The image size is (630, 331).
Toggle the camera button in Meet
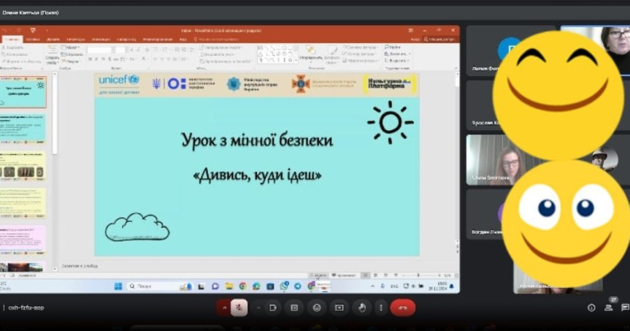pyautogui.click(x=272, y=308)
